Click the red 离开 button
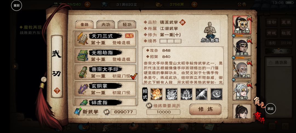This screenshot has height=133, width=296. pos(259,118)
